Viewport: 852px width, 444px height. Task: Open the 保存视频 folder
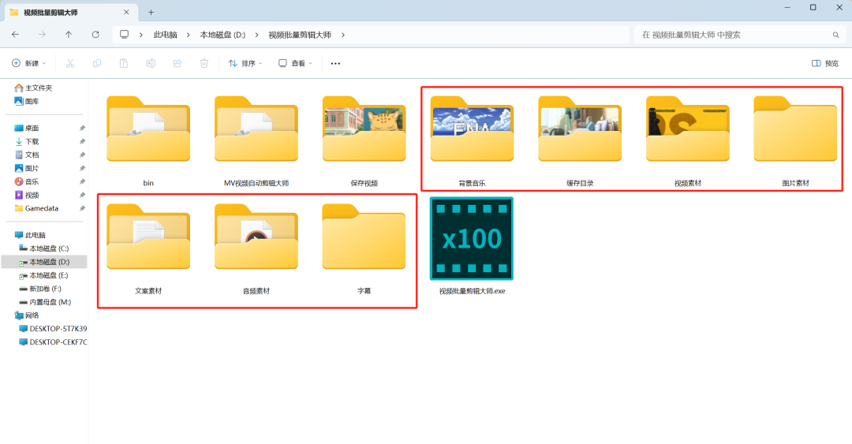coord(364,129)
